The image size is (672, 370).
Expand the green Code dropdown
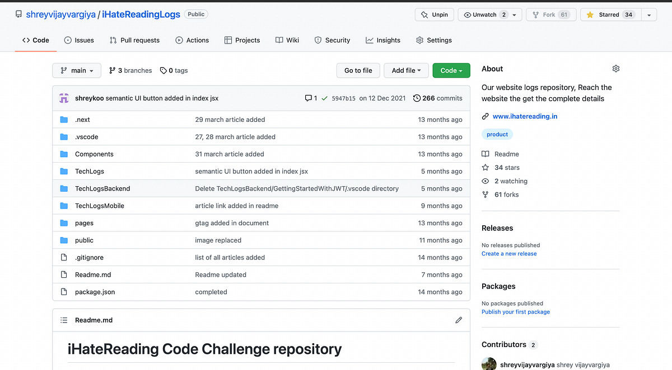[x=451, y=70]
